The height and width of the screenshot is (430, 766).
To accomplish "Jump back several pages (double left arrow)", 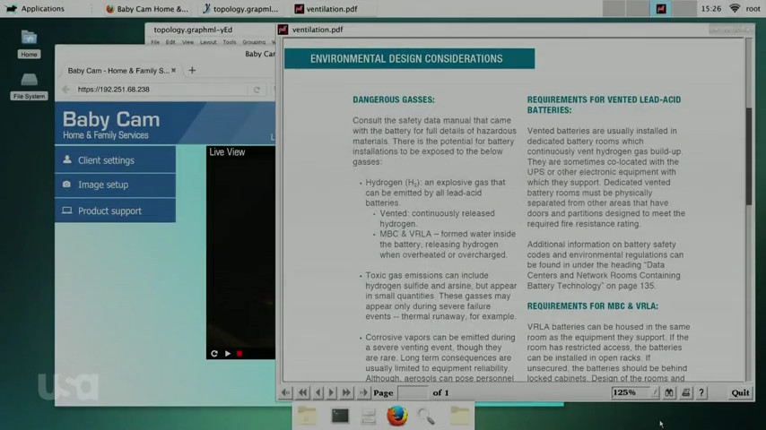I will tap(303, 392).
